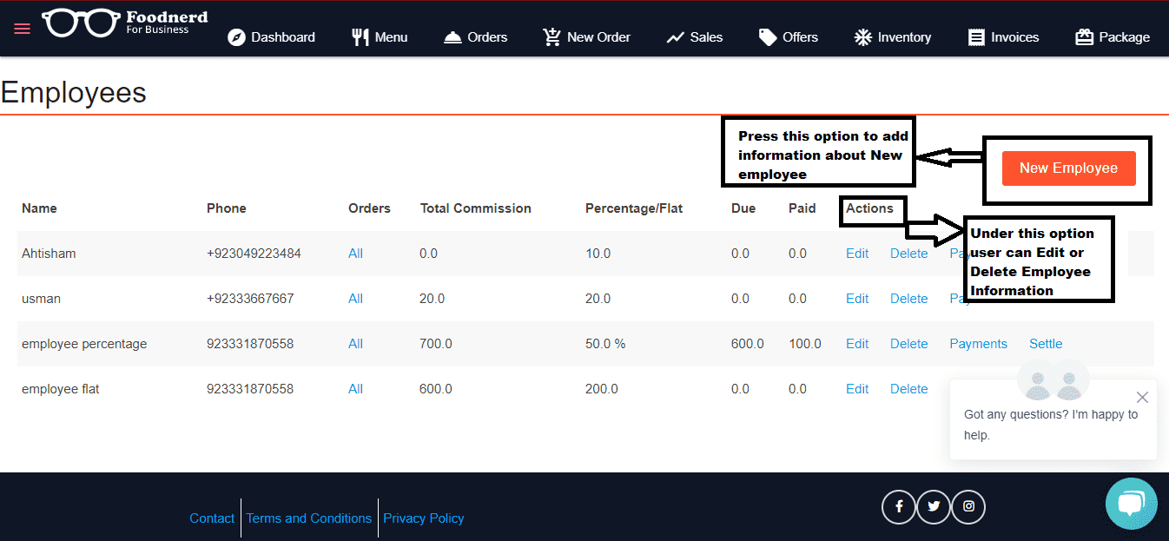Close the chat help popup
1169x541 pixels.
pyautogui.click(x=1142, y=398)
